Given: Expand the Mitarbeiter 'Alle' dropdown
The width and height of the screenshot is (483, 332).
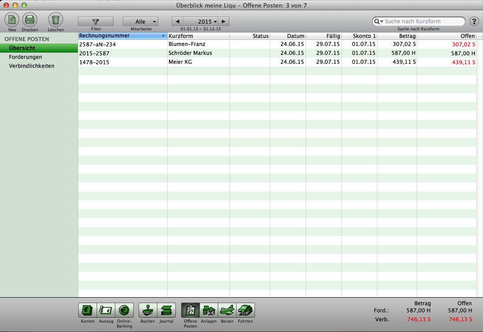Looking at the screenshot, I should [140, 21].
